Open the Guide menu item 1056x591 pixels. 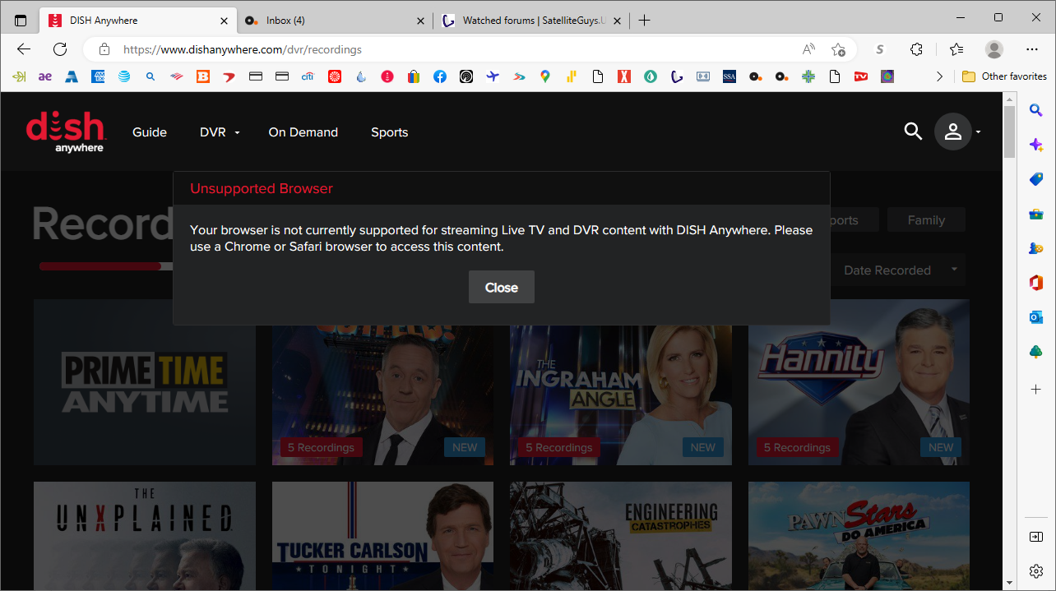(150, 132)
